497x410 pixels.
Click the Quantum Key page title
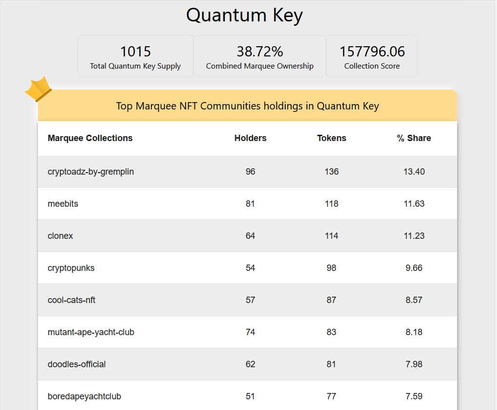click(244, 15)
